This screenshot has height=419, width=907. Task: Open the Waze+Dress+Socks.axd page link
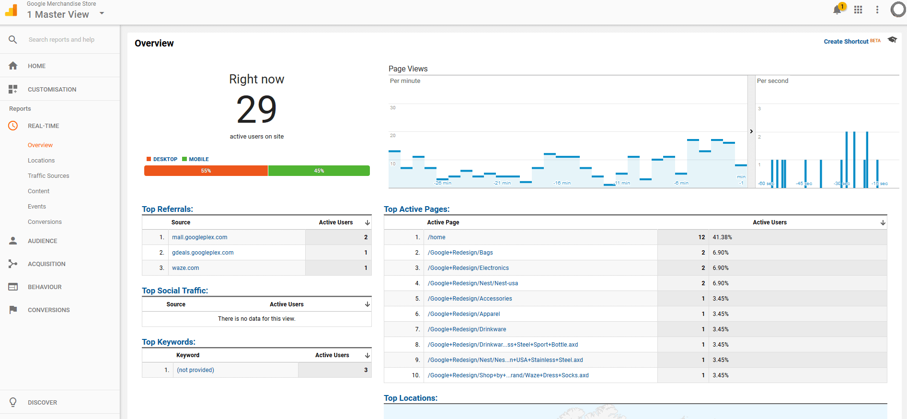click(x=508, y=375)
